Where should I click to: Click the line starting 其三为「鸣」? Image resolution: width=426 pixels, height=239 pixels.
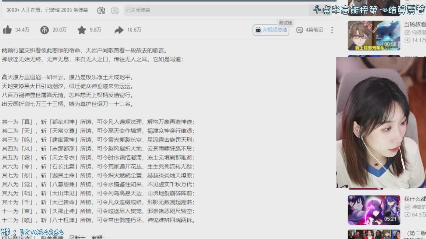coord(98,140)
